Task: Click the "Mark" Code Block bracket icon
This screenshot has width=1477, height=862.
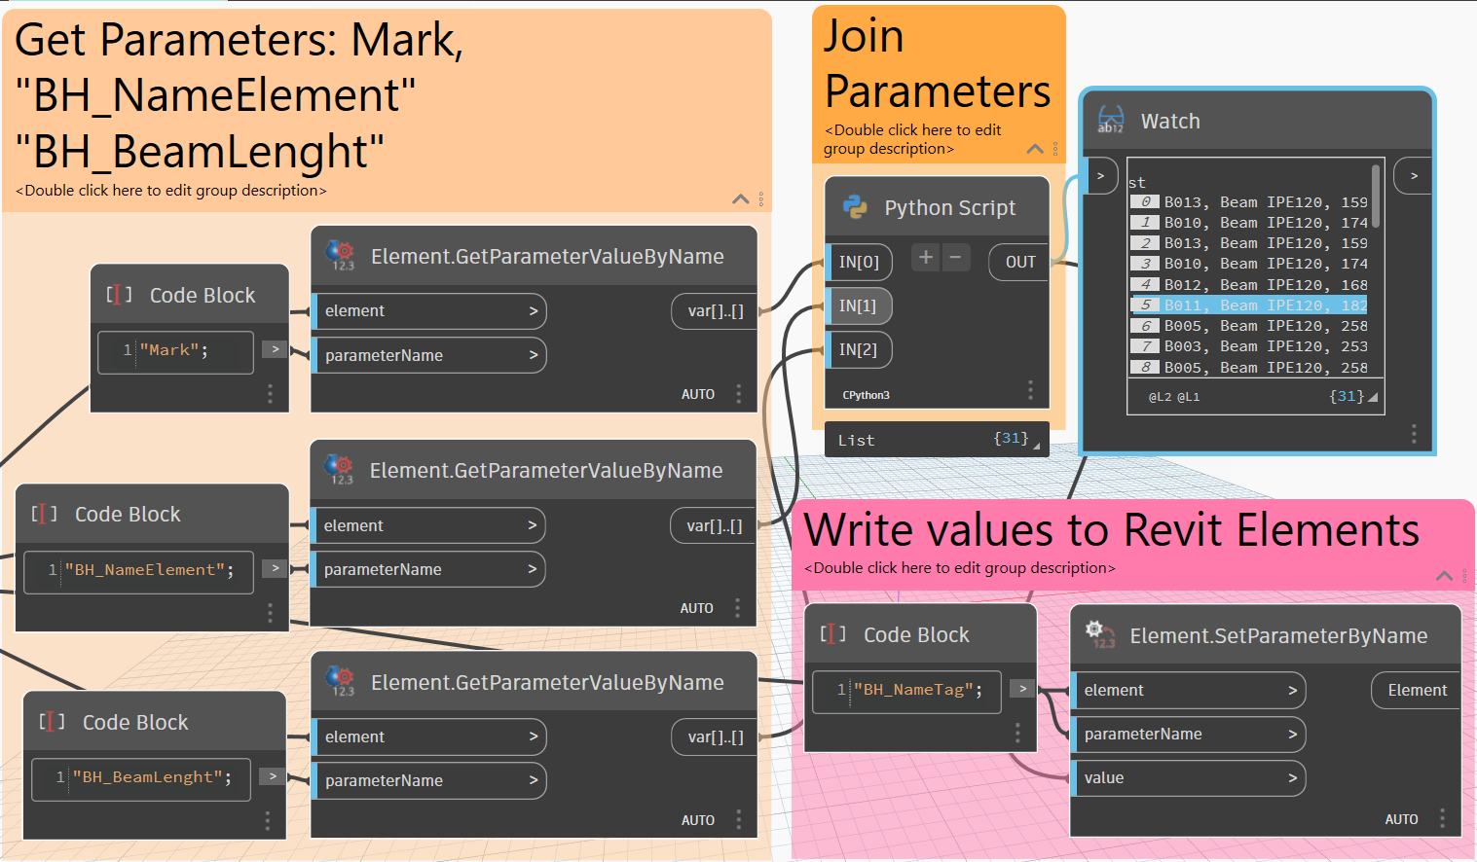Action: point(119,295)
